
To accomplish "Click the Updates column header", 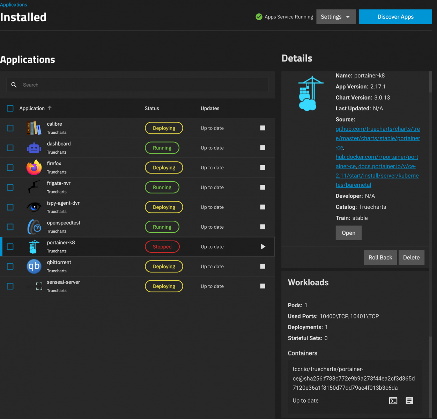I will 210,108.
